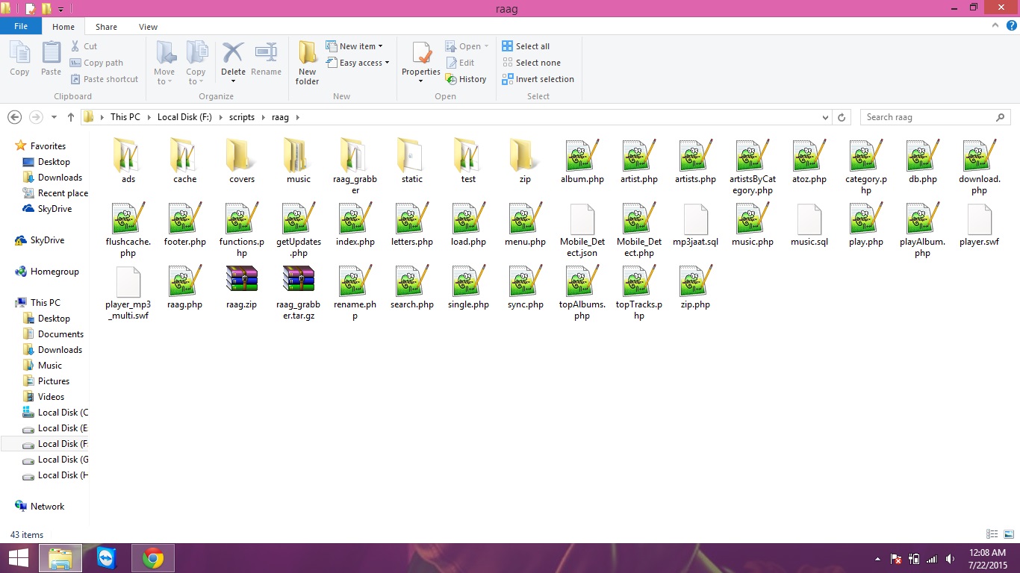Screen dimensions: 1020x573
Task: Click Invert selection in ribbon
Action: pyautogui.click(x=538, y=79)
